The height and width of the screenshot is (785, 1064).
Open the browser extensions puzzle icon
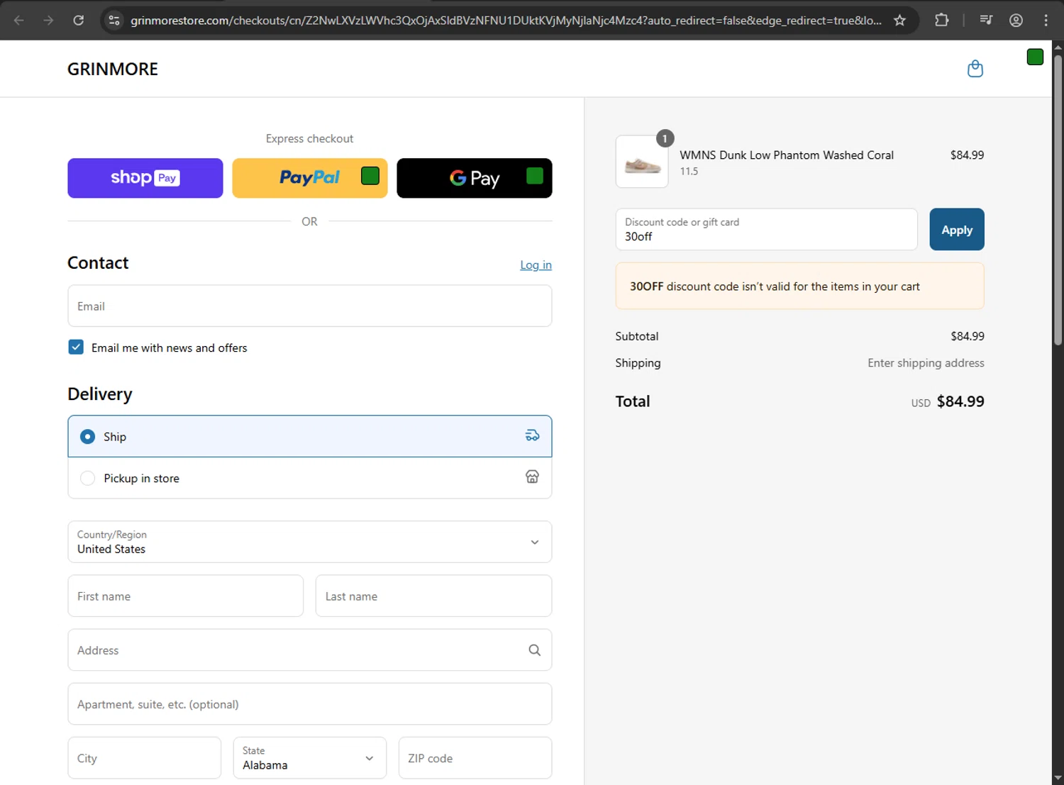point(941,20)
